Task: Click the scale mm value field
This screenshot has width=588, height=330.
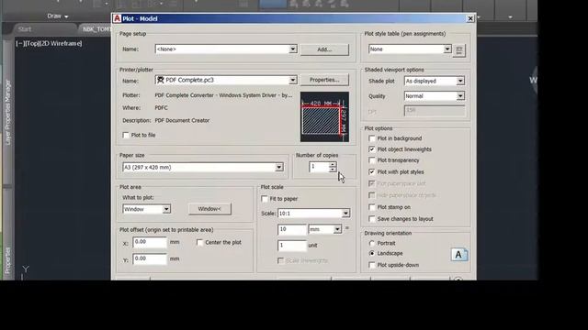Action: (292, 229)
